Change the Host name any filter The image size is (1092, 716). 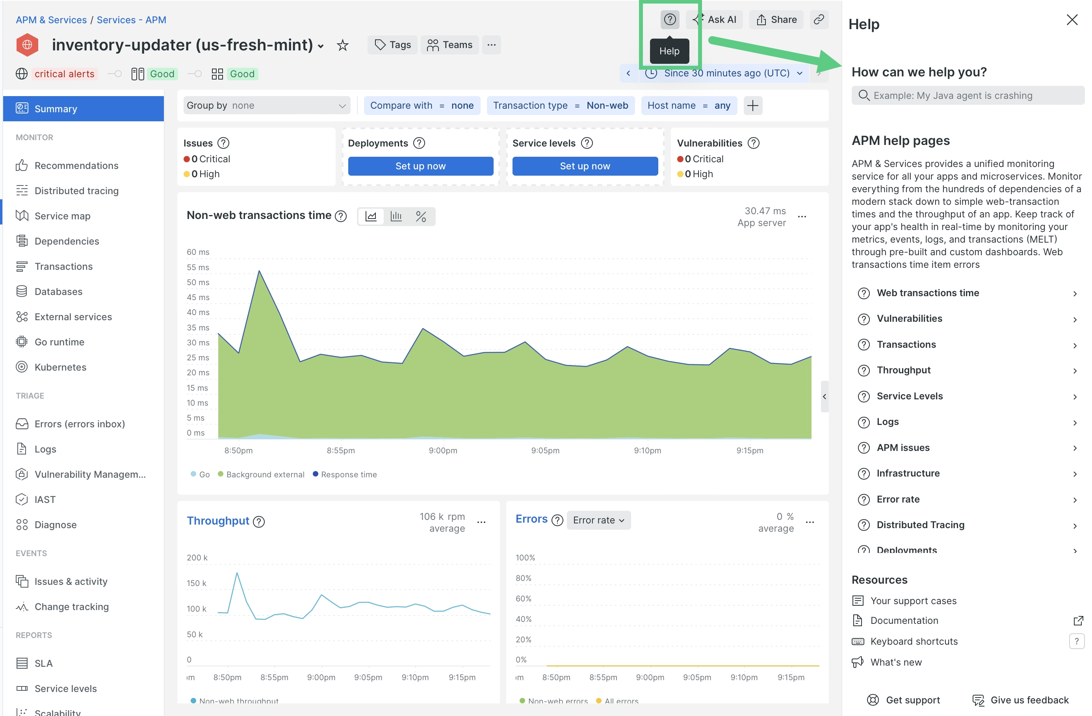point(689,106)
